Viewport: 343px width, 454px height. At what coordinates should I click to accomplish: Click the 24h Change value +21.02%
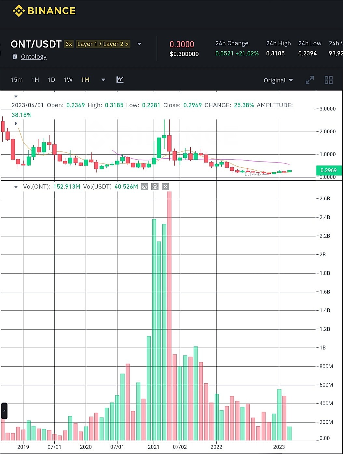tap(237, 53)
